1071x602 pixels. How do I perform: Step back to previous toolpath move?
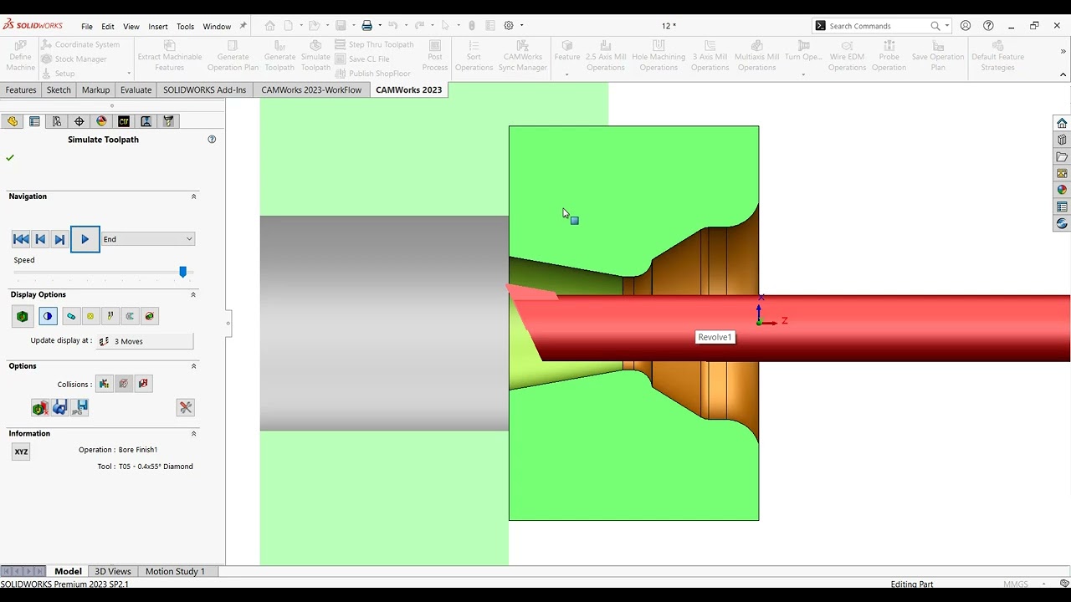click(40, 239)
